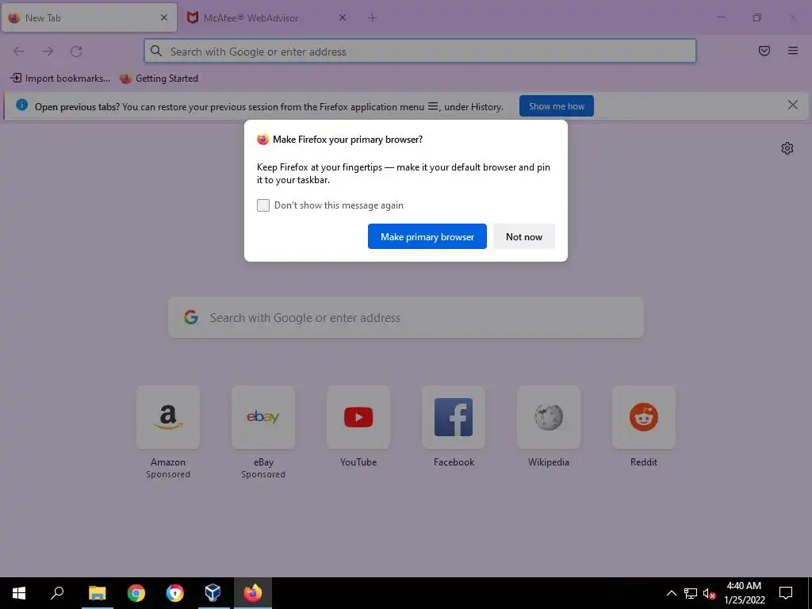Focus the center Google search box
Viewport: 812px width, 609px height.
pos(406,317)
